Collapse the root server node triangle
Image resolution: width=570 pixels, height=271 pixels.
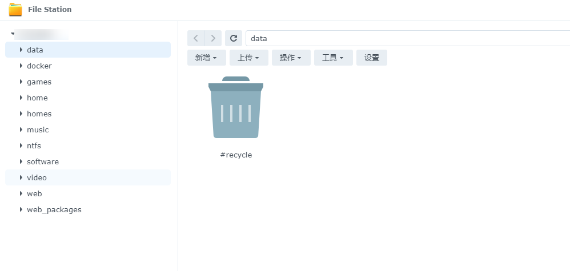(13, 34)
